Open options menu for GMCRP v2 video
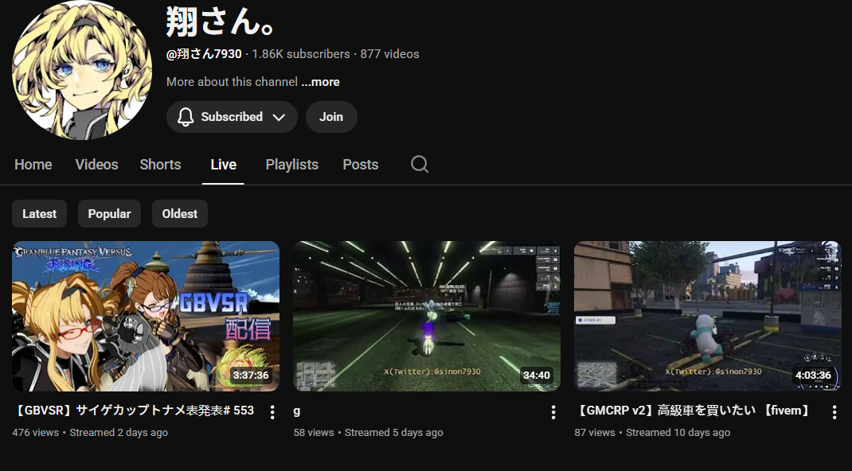The height and width of the screenshot is (471, 852). [x=834, y=412]
